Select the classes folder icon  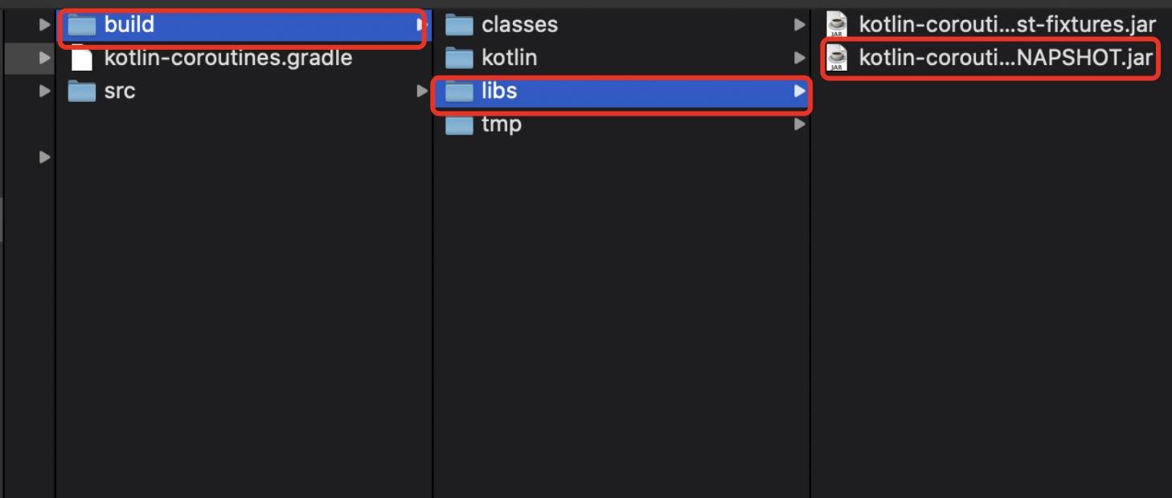459,26
